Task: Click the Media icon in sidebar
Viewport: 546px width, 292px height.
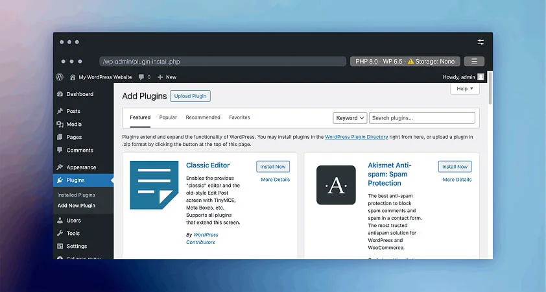Action: (60, 125)
